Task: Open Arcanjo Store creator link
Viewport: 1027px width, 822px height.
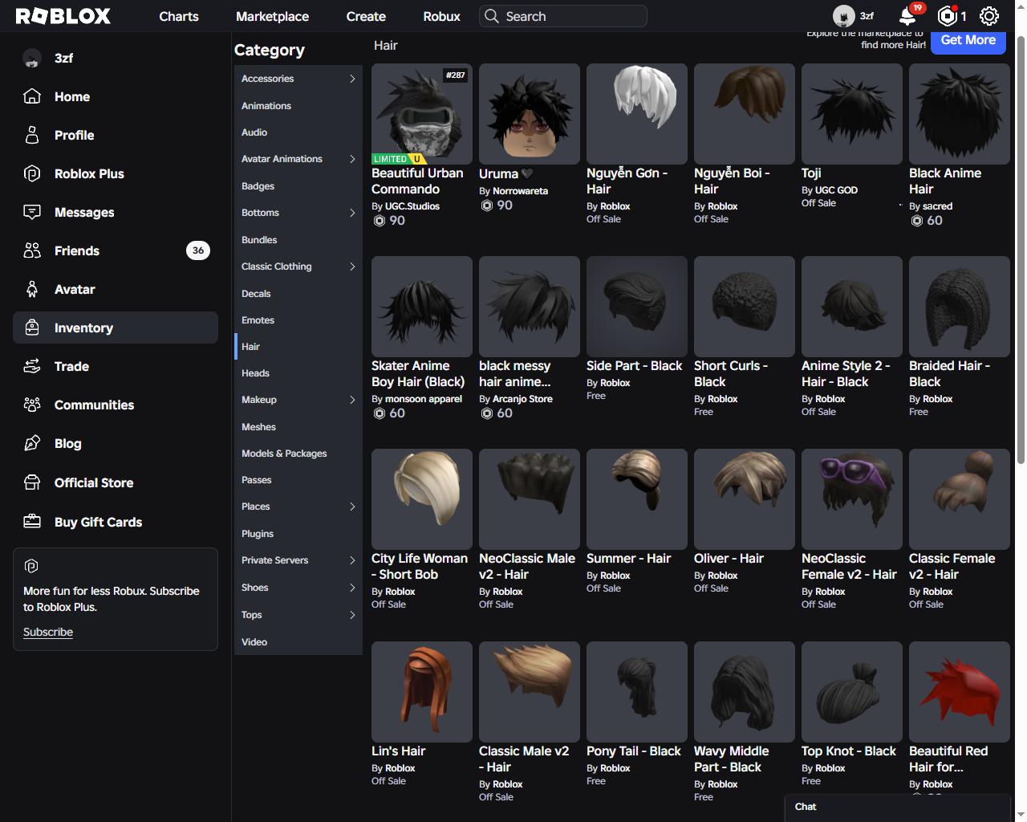Action: point(522,399)
